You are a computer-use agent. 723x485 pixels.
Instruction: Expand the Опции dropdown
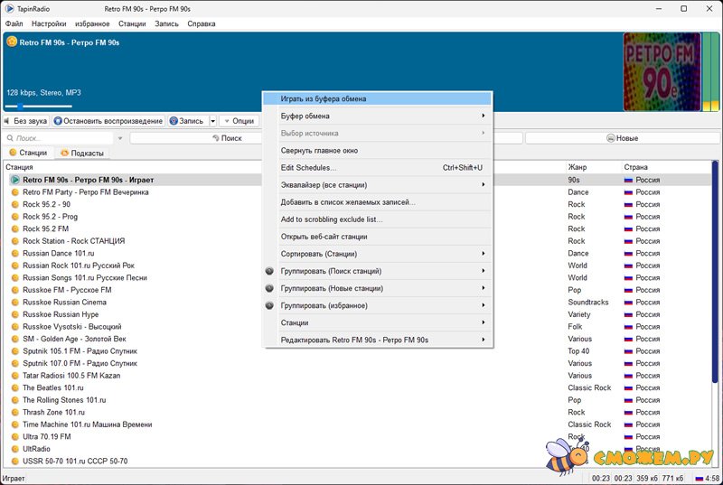239,121
